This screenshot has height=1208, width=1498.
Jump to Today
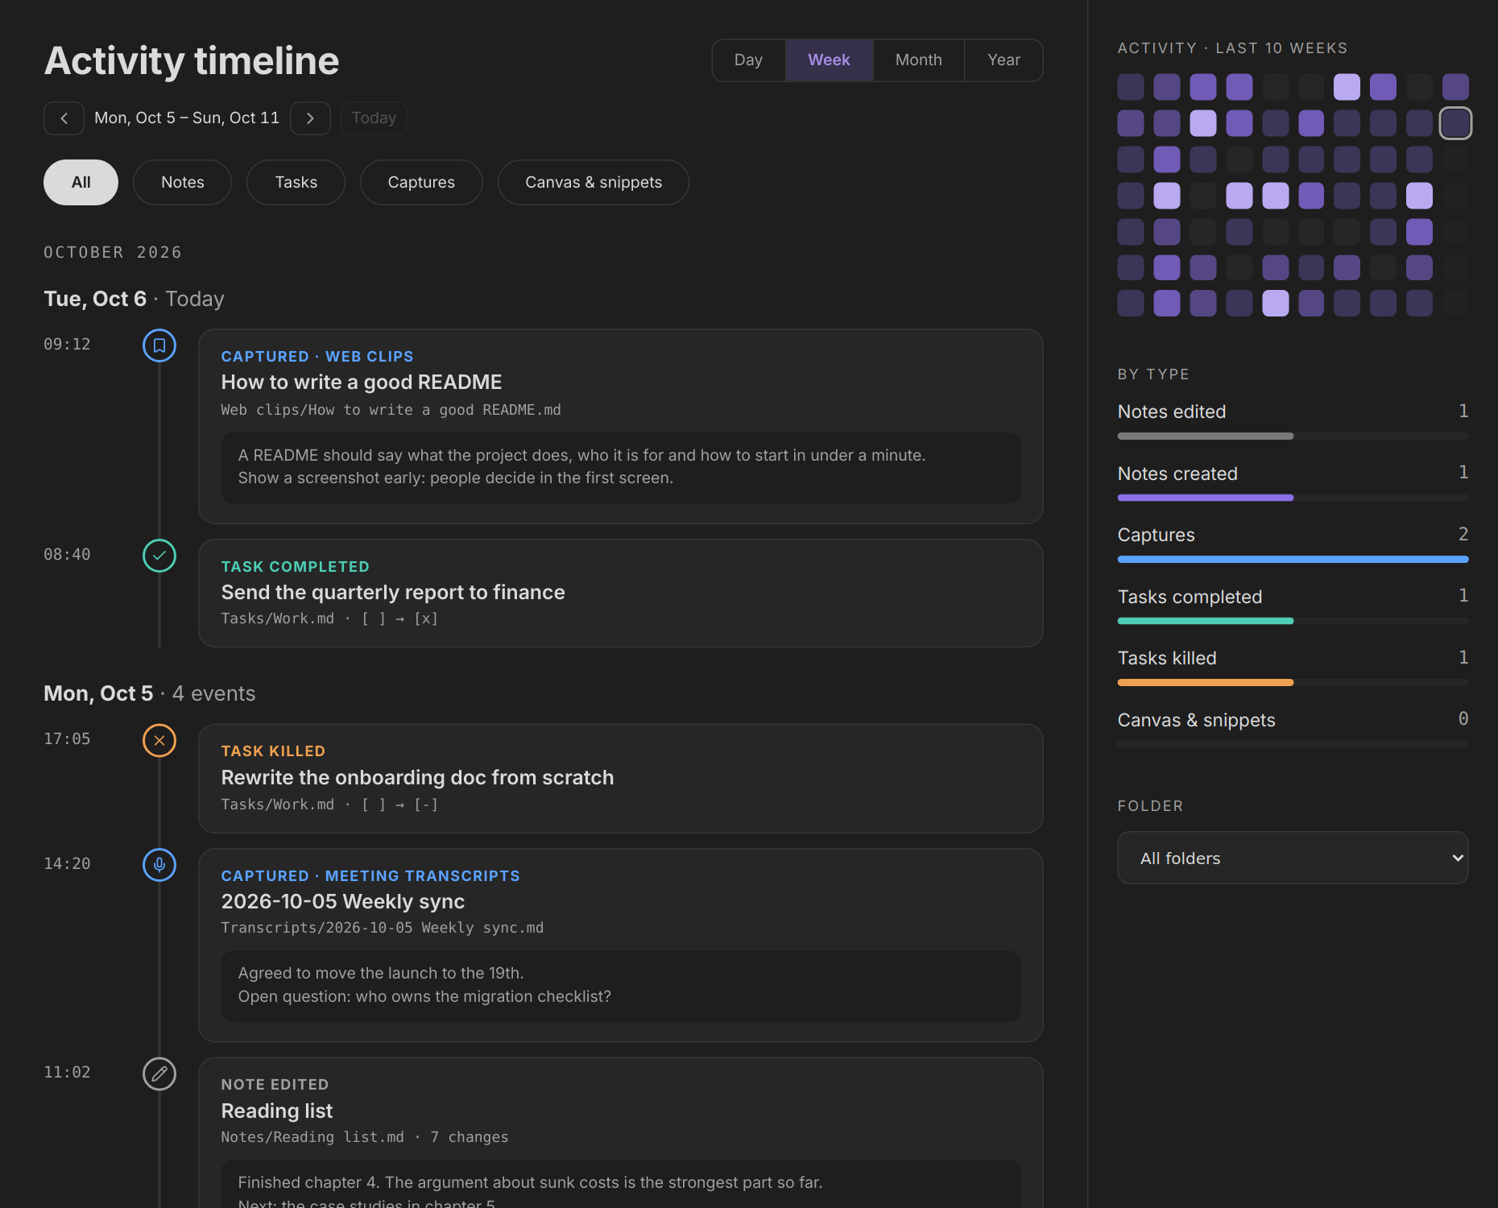point(374,118)
